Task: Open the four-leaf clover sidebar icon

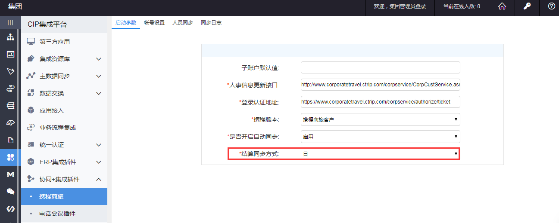Action: [x=10, y=158]
